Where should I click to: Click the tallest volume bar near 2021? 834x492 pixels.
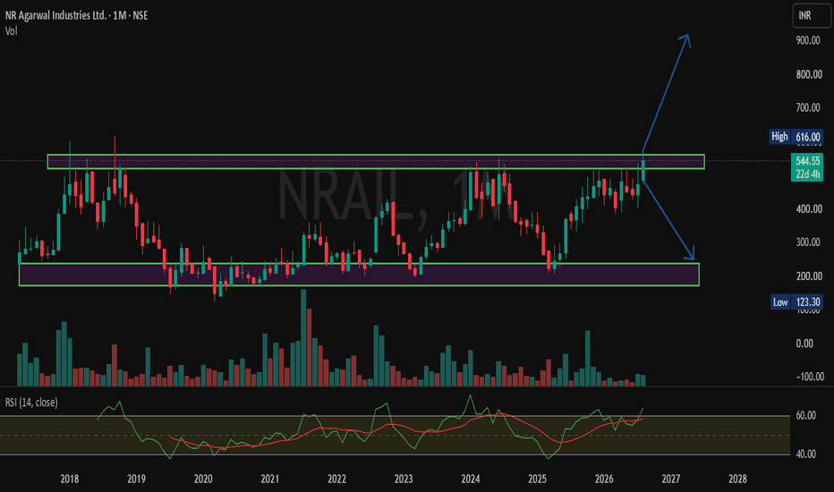(303, 338)
